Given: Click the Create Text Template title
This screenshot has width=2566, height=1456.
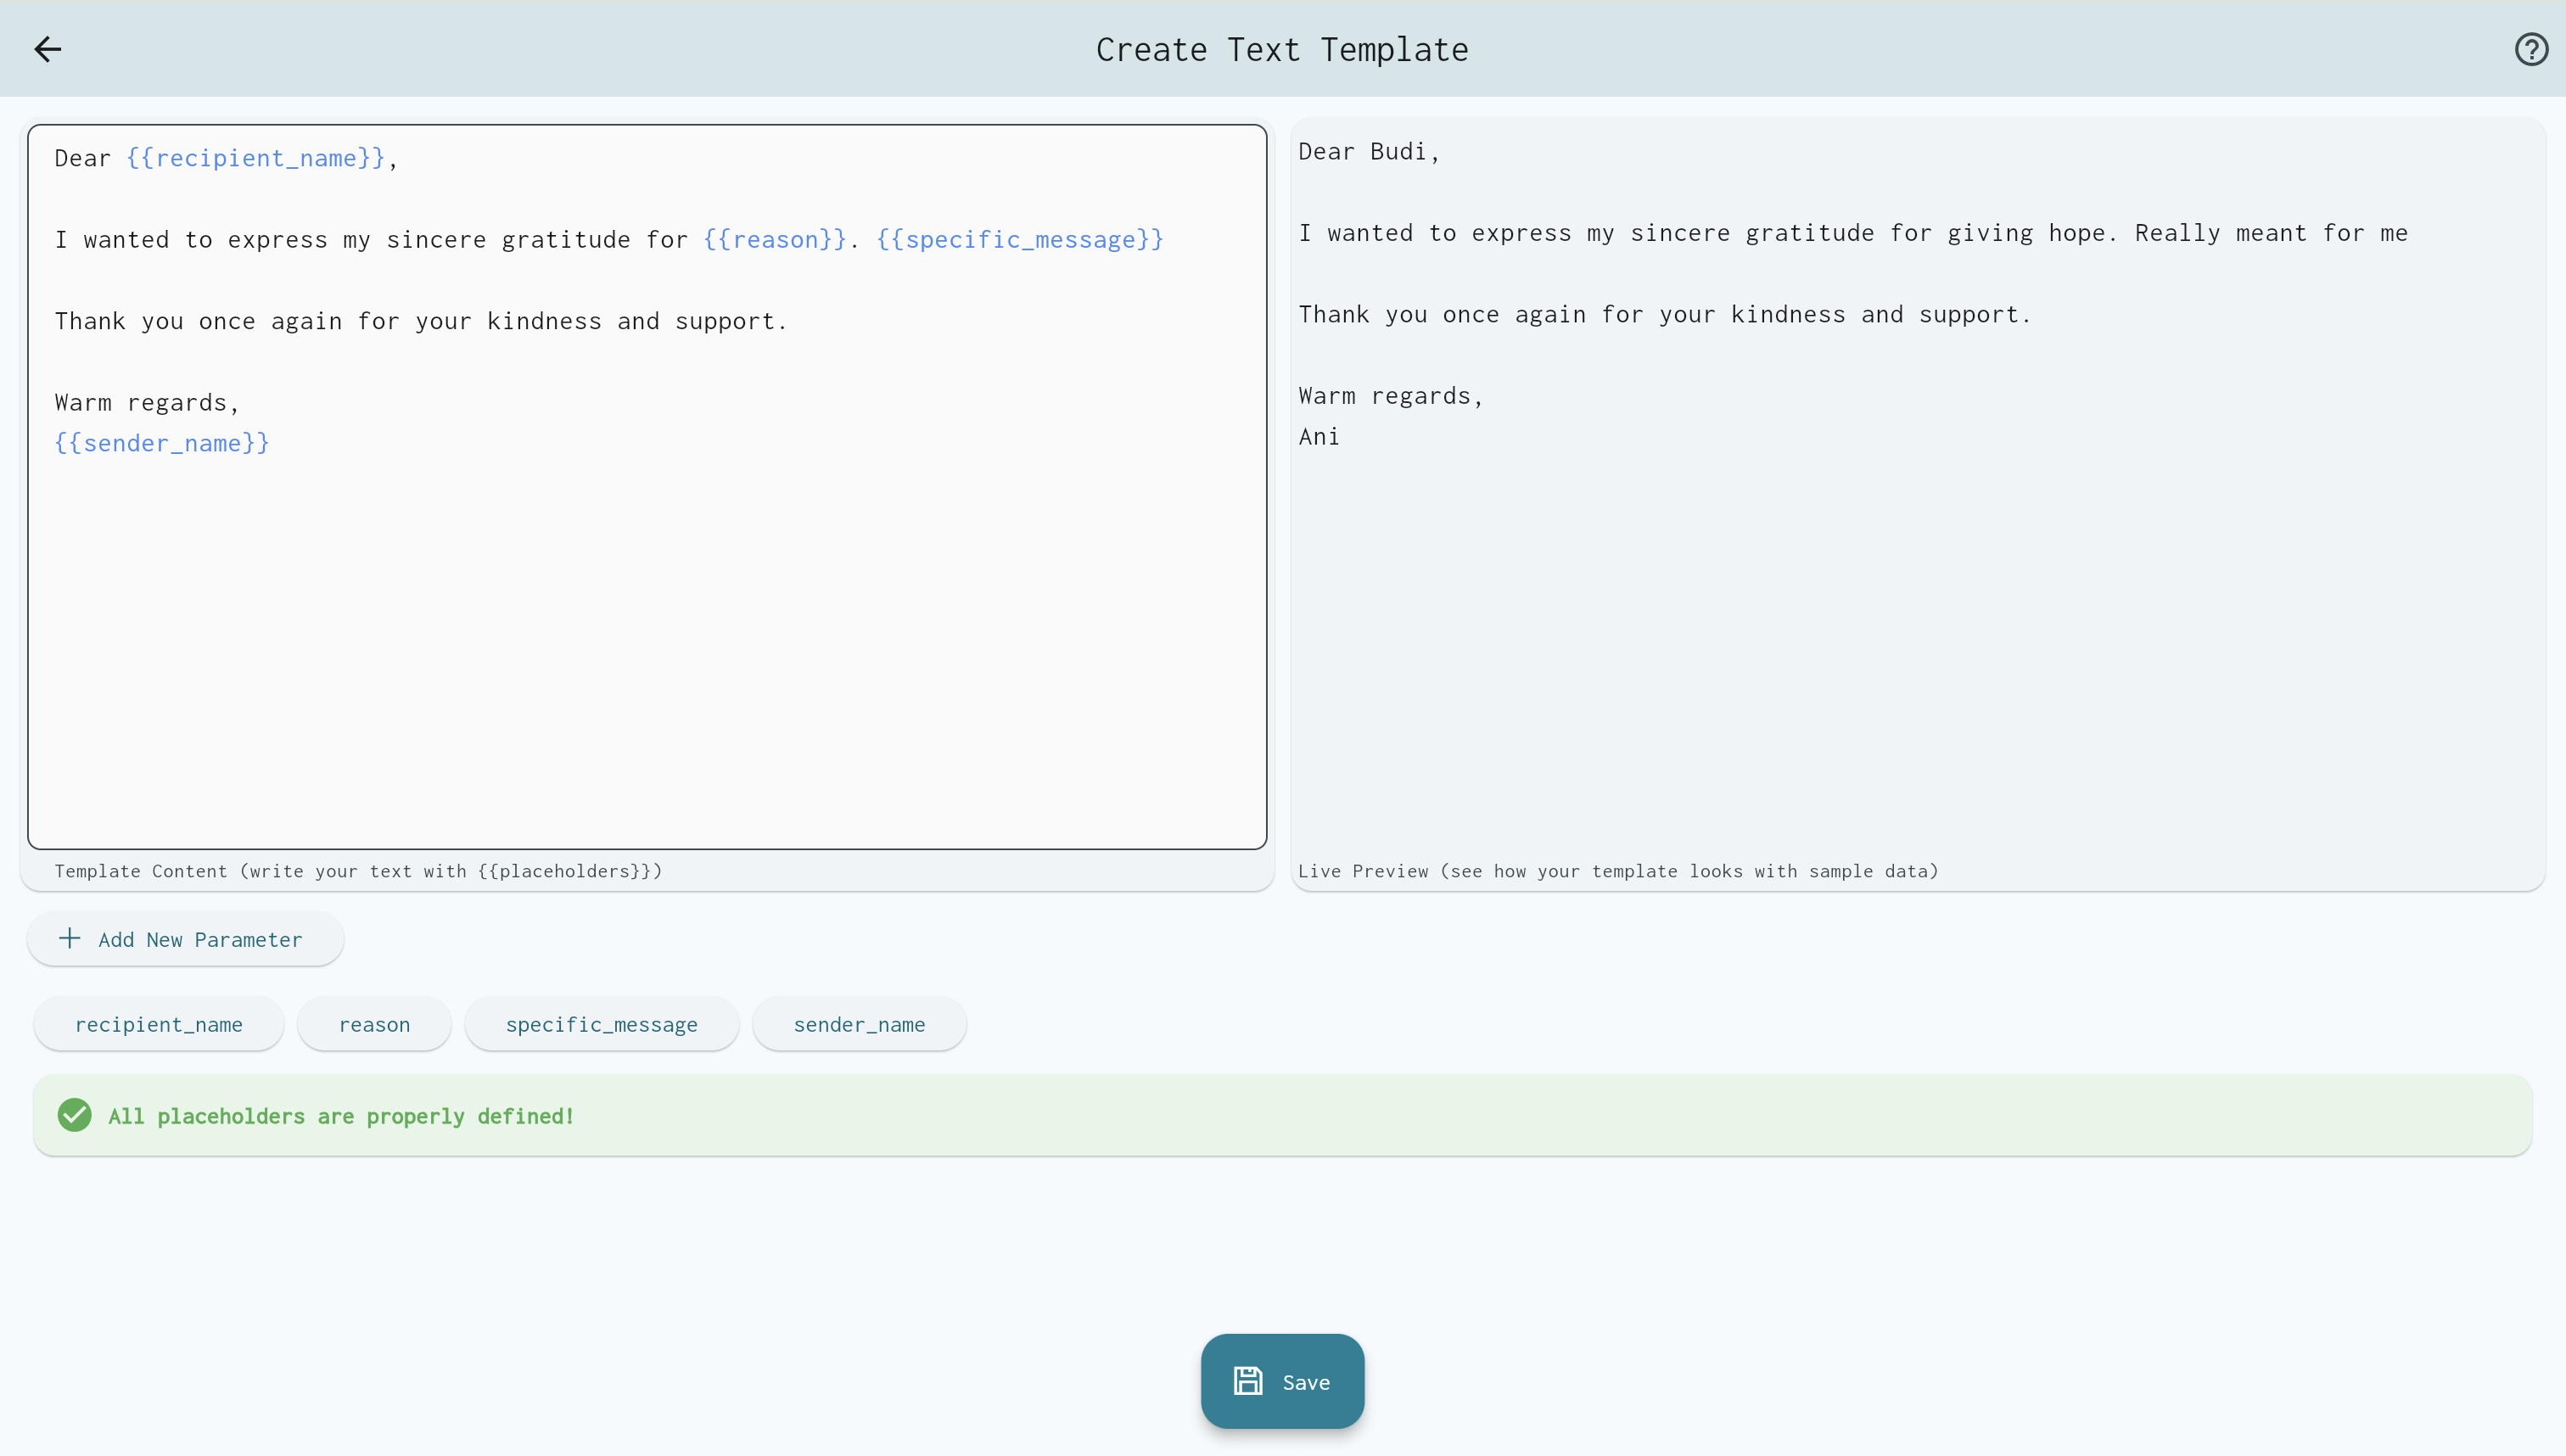Looking at the screenshot, I should 1282,49.
